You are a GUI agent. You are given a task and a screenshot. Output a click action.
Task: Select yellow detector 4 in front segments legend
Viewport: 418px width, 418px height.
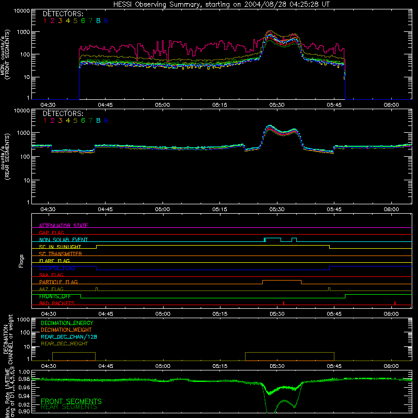coord(68,21)
